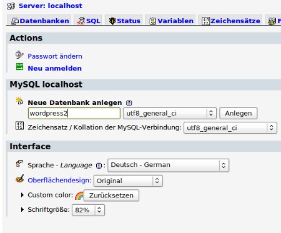Click the SQL tab icon

81,21
